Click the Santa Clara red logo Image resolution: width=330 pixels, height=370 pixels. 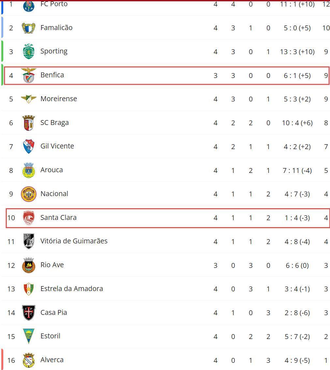coord(29,218)
